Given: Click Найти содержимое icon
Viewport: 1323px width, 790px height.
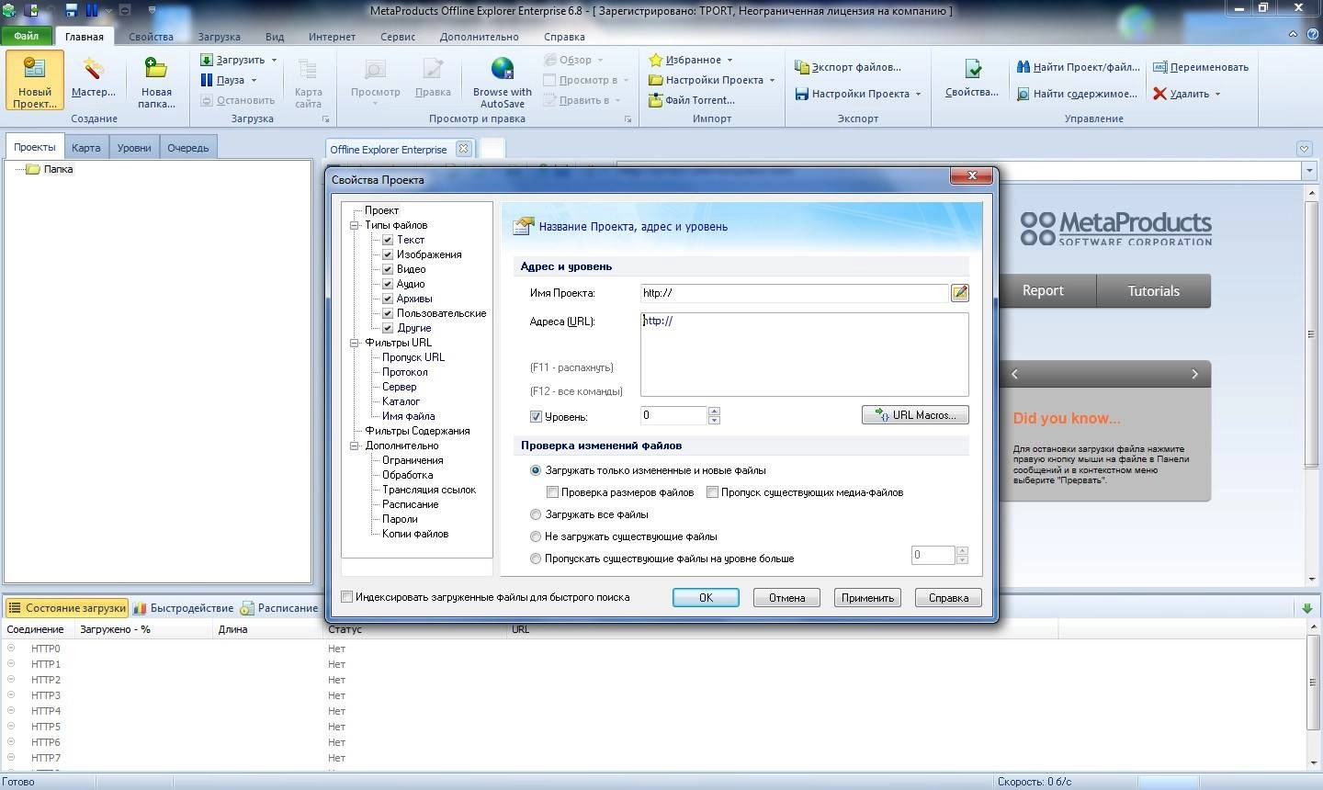Looking at the screenshot, I should tap(1023, 94).
